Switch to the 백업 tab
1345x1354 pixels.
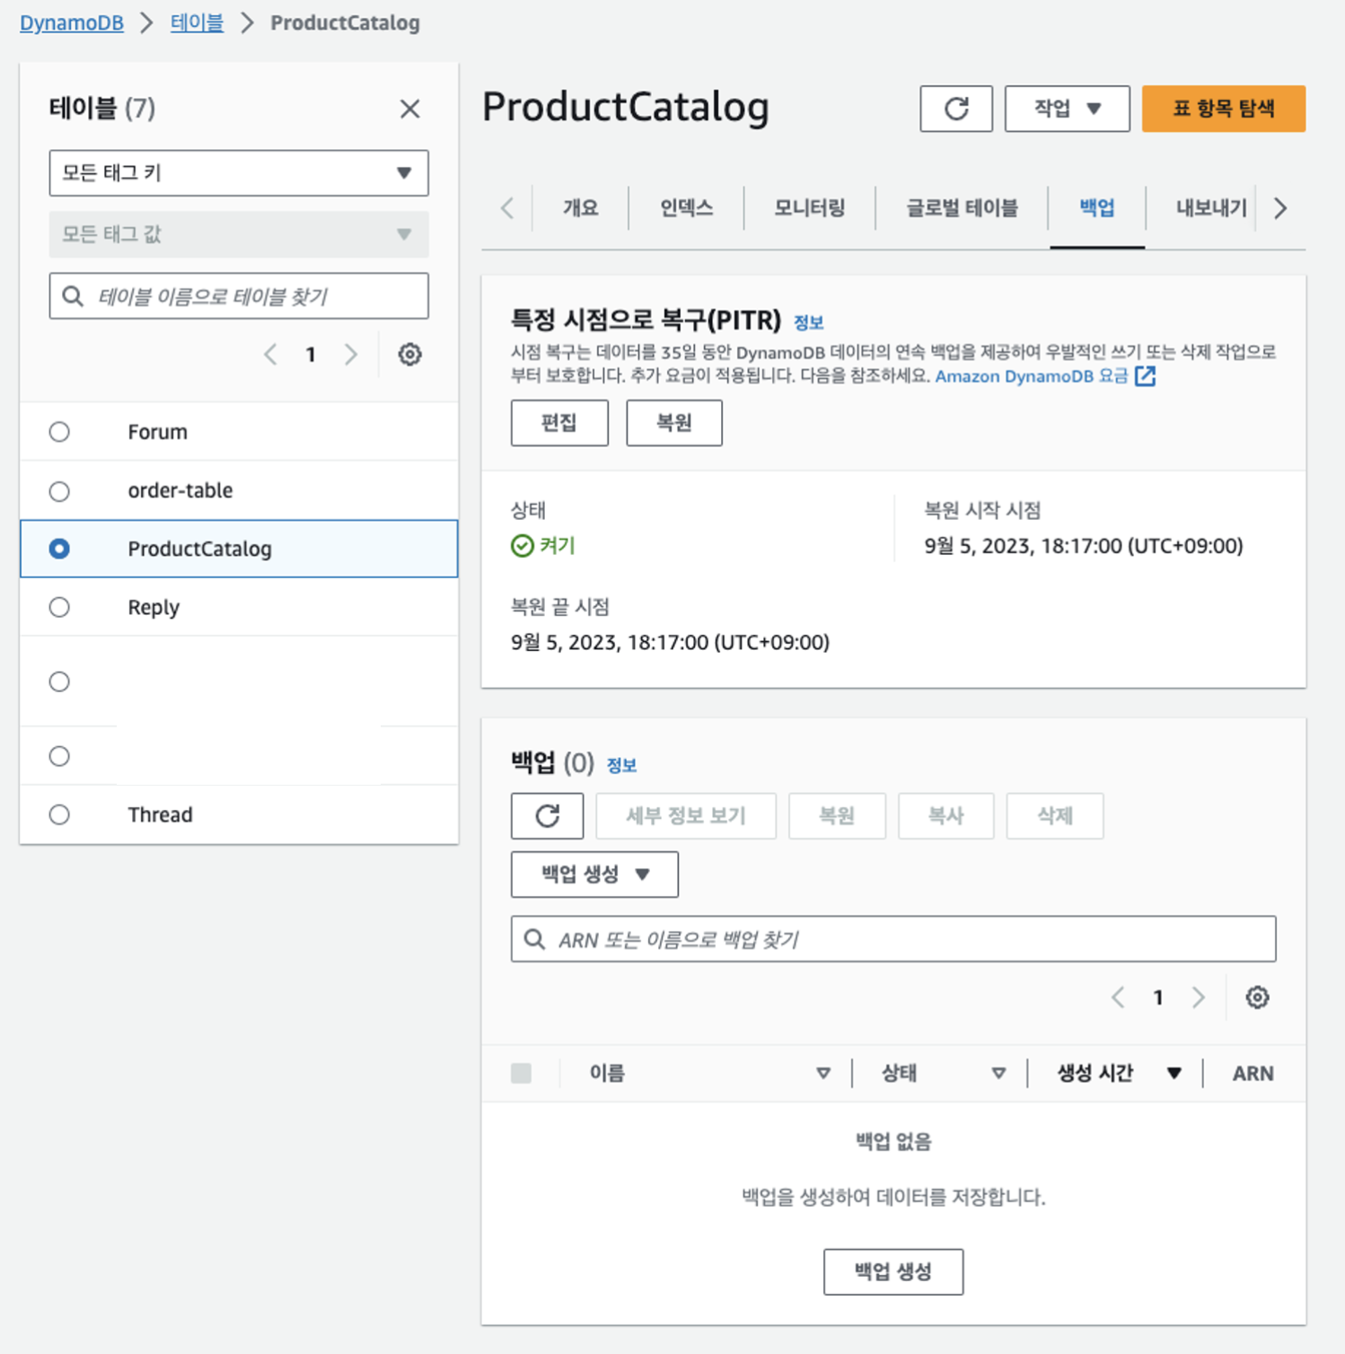click(x=1096, y=208)
